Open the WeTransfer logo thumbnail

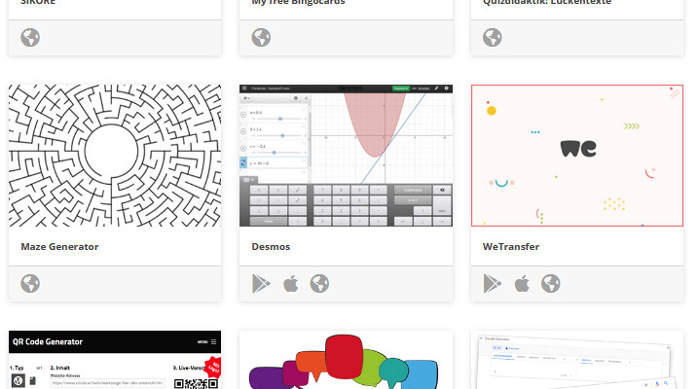tap(577, 156)
